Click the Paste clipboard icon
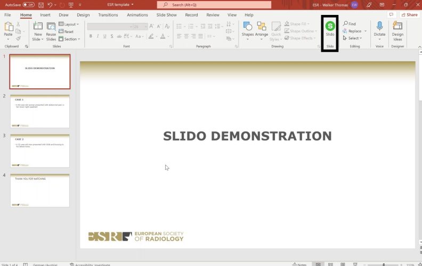Image resolution: width=422 pixels, height=266 pixels. [9, 27]
